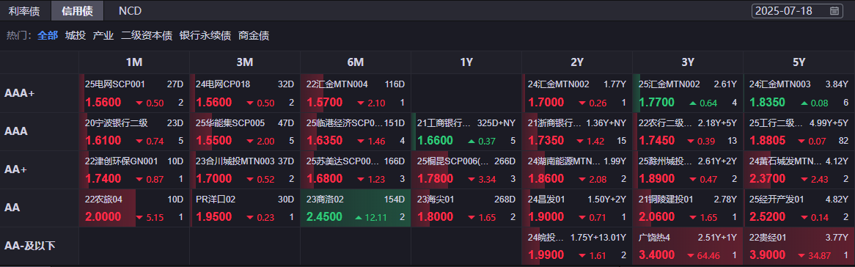The height and width of the screenshot is (267, 855).
Task: Switch to the 利率债 tab
Action: click(x=25, y=10)
